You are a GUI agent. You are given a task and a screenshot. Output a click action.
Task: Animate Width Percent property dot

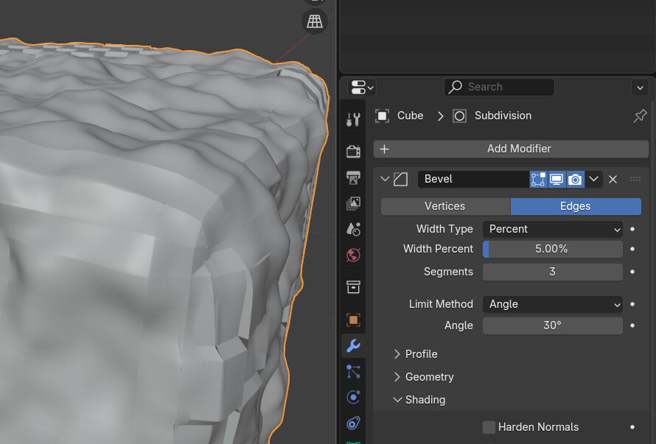pyautogui.click(x=632, y=249)
